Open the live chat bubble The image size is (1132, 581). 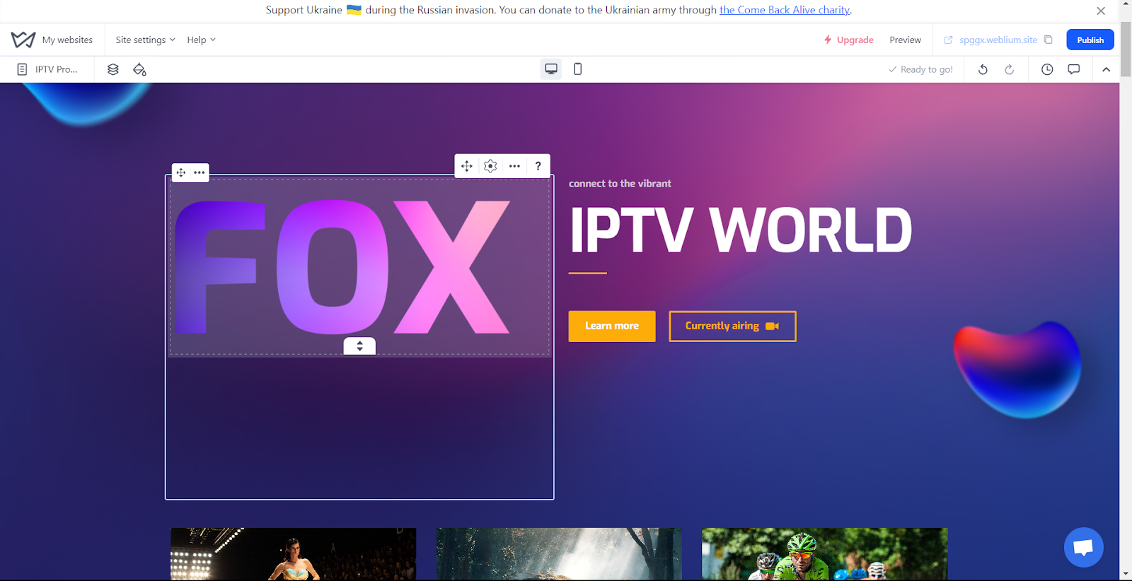coord(1083,547)
